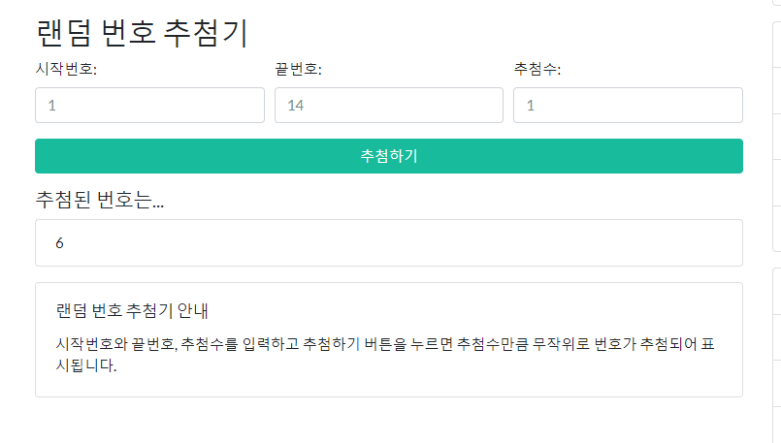Focus the 시작번호 input field
Image resolution: width=781 pixels, height=443 pixels.
pos(149,106)
